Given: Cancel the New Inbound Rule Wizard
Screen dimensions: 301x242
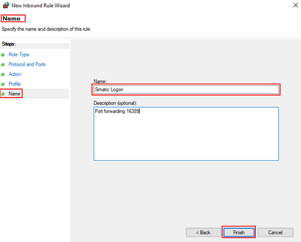Looking at the screenshot, I should 275,232.
